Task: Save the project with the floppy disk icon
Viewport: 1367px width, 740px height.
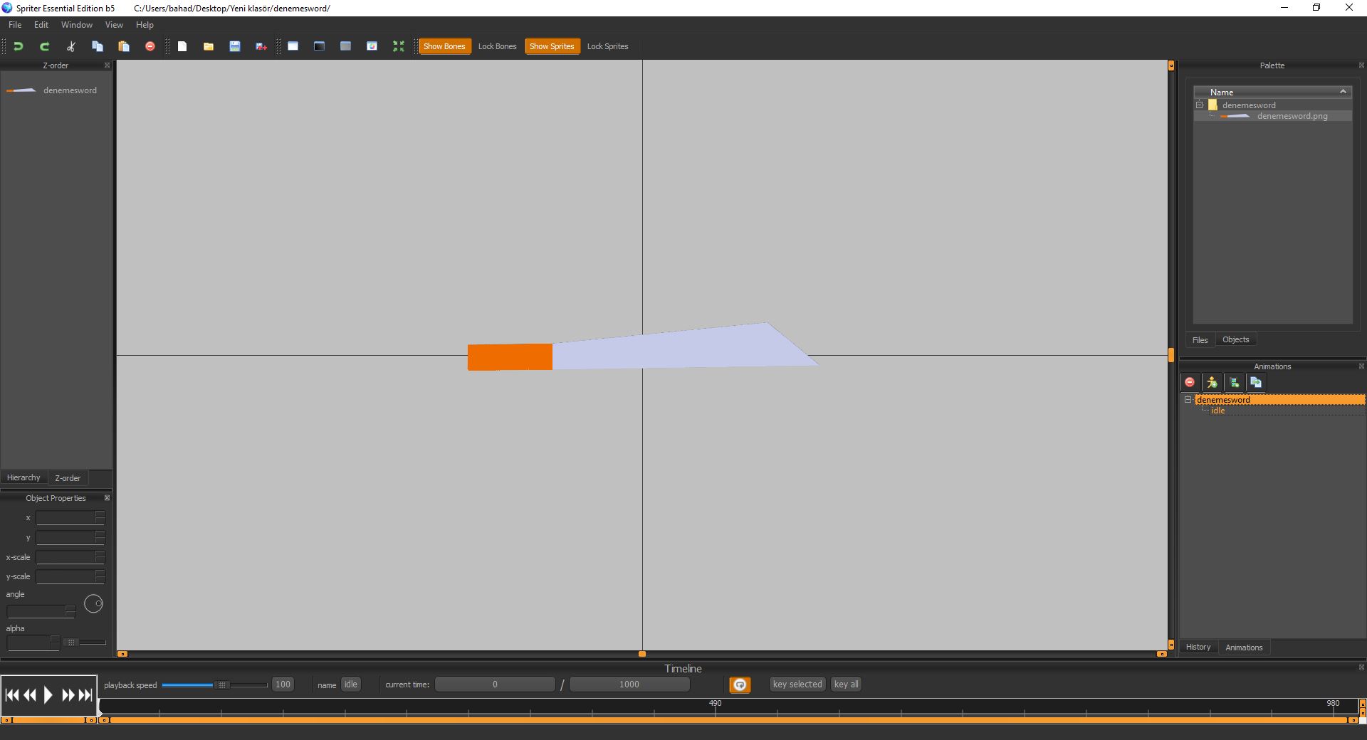Action: point(235,46)
